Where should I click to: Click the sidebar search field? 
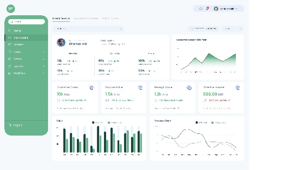coord(27,22)
